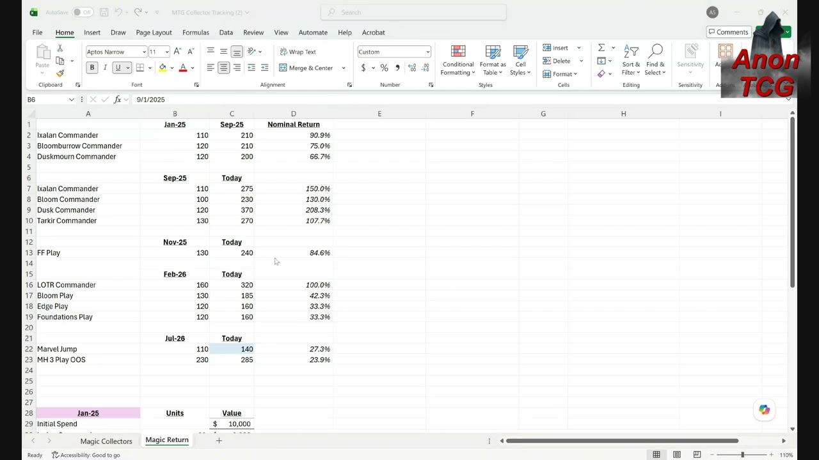Image resolution: width=819 pixels, height=460 pixels.
Task: Apply the Borders icon
Action: click(x=139, y=68)
